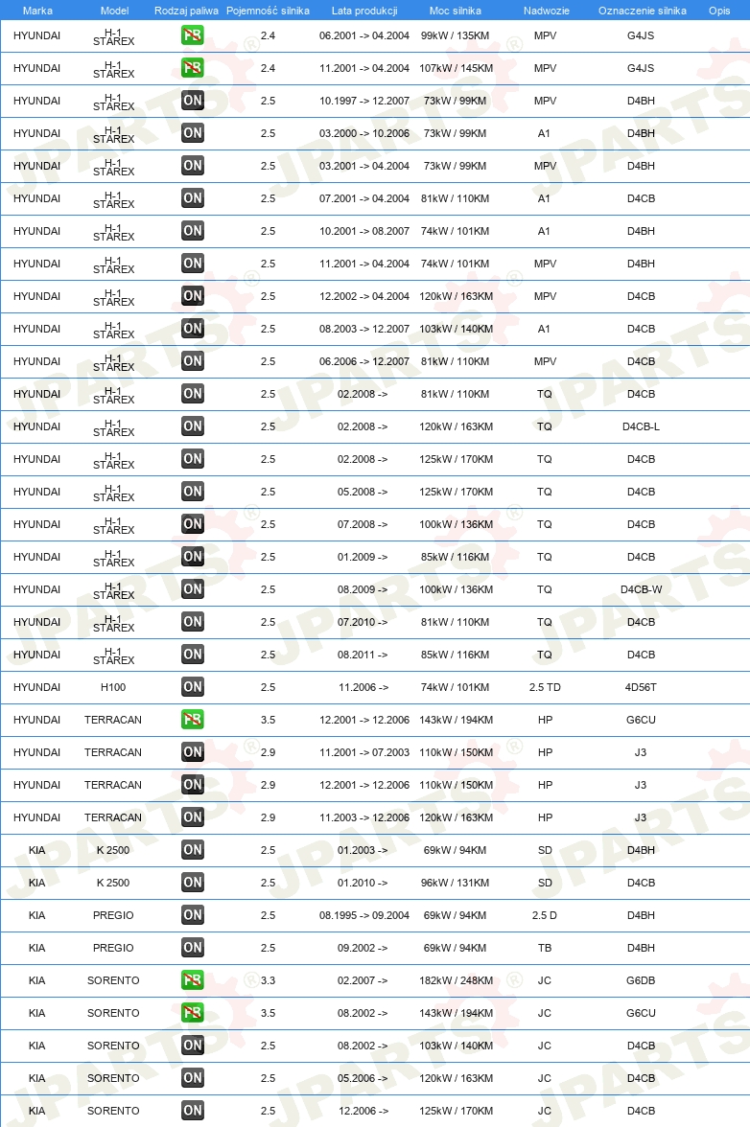Select the 05.2006 -> production date cell

[363, 1078]
